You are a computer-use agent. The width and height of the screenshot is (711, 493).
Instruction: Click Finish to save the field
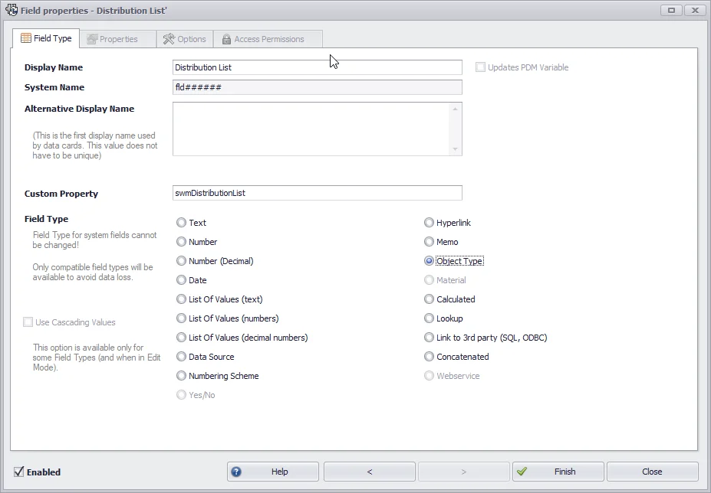point(558,472)
